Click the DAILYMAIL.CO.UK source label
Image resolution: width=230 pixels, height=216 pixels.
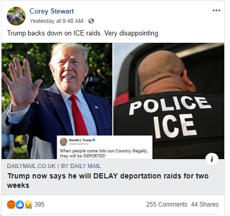pos(31,166)
